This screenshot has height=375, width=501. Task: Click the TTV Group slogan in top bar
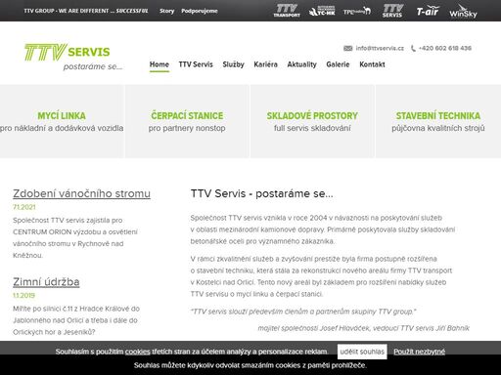(x=86, y=11)
